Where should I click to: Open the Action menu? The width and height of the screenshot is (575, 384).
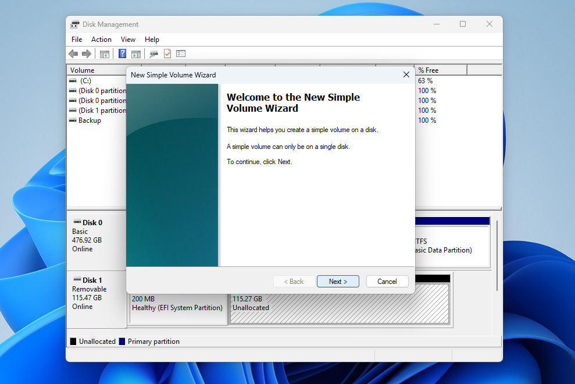pos(101,39)
